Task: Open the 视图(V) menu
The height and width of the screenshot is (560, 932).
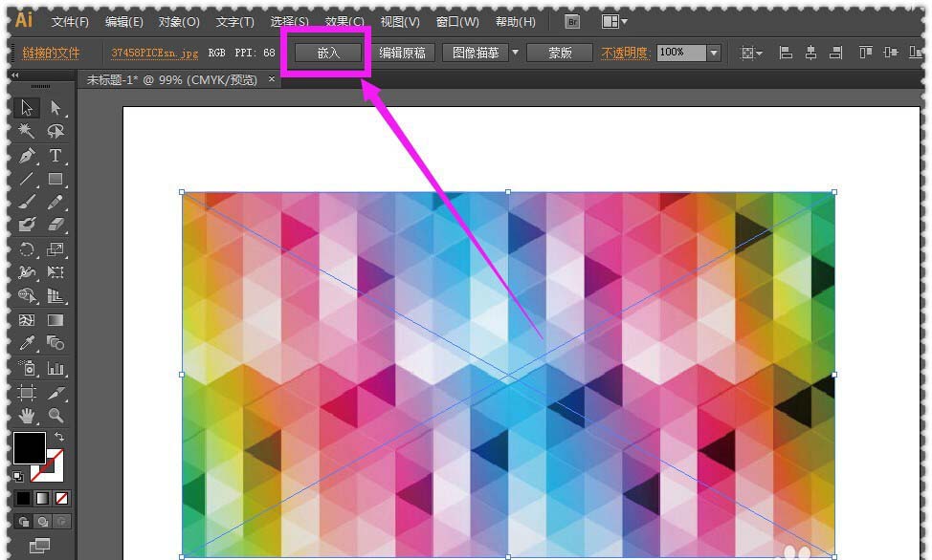Action: click(400, 22)
